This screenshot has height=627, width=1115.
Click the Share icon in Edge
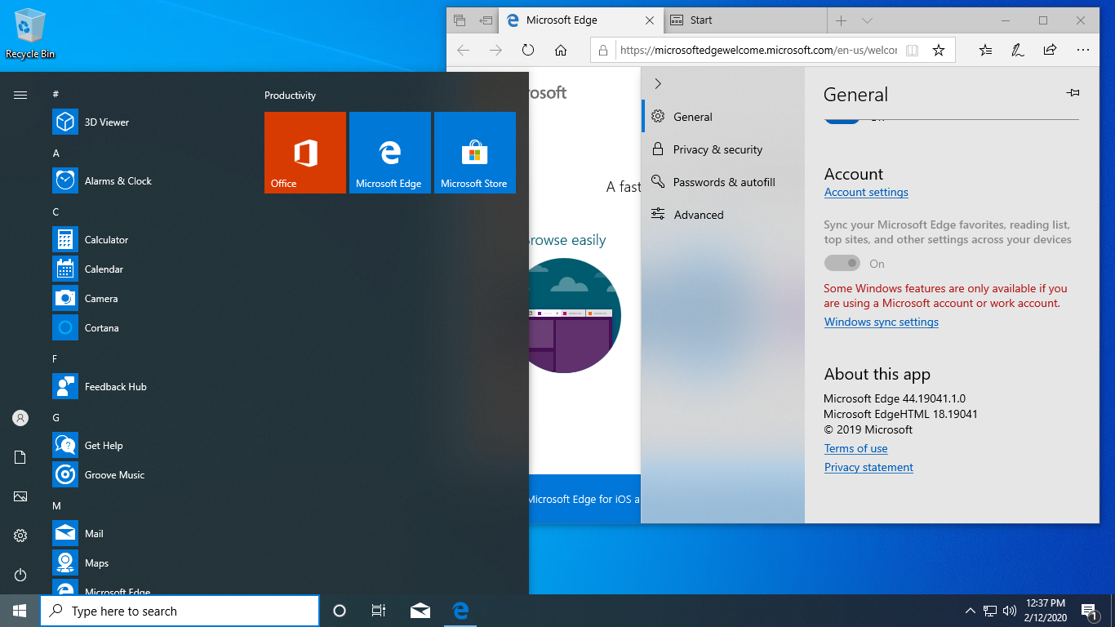pos(1051,51)
